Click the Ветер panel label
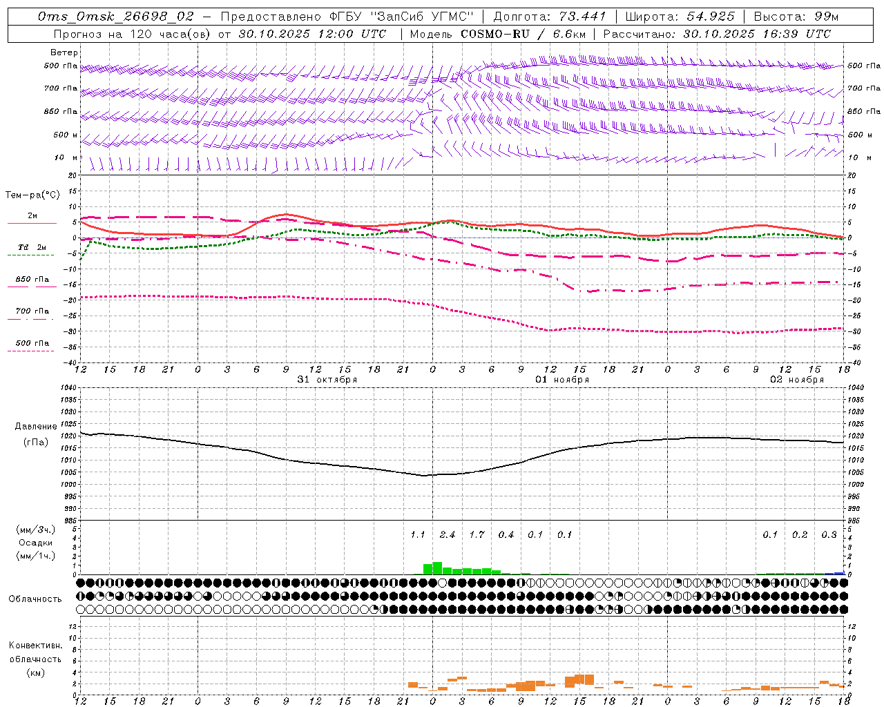884x707 pixels. (x=64, y=52)
